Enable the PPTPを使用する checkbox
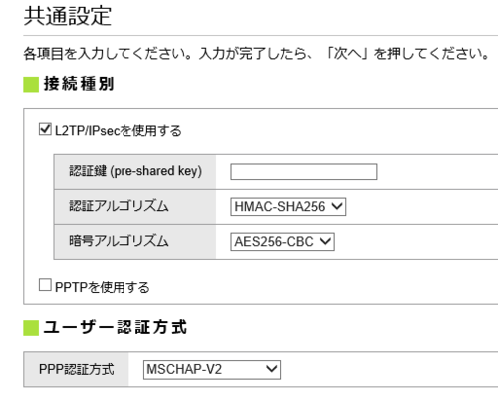Image resolution: width=498 pixels, height=401 pixels. 45,285
